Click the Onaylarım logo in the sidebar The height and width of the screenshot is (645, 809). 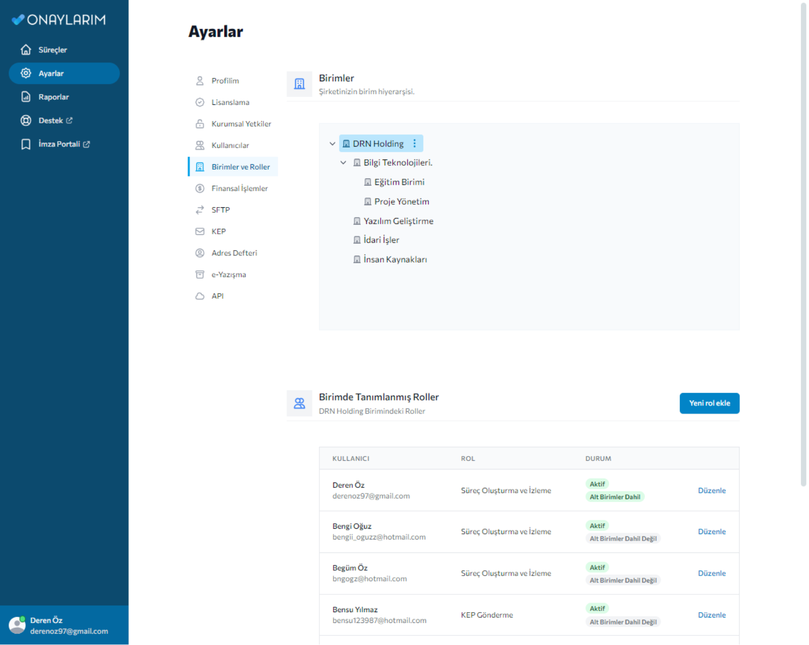coord(59,20)
